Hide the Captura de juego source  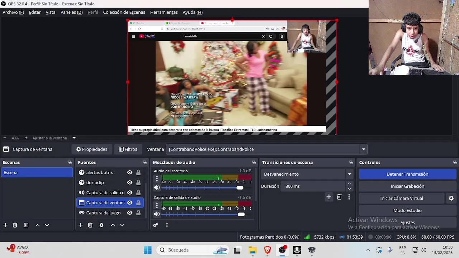[130, 213]
